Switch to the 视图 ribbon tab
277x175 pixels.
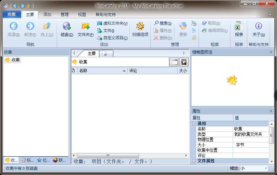coord(82,14)
